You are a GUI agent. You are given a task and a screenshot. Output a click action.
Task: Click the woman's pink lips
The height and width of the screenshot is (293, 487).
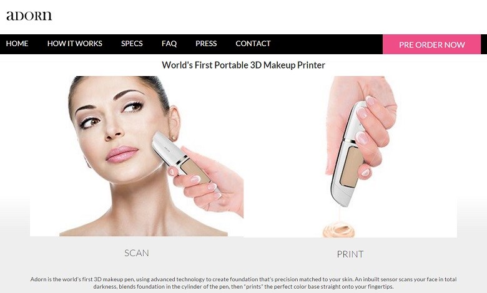(122, 154)
